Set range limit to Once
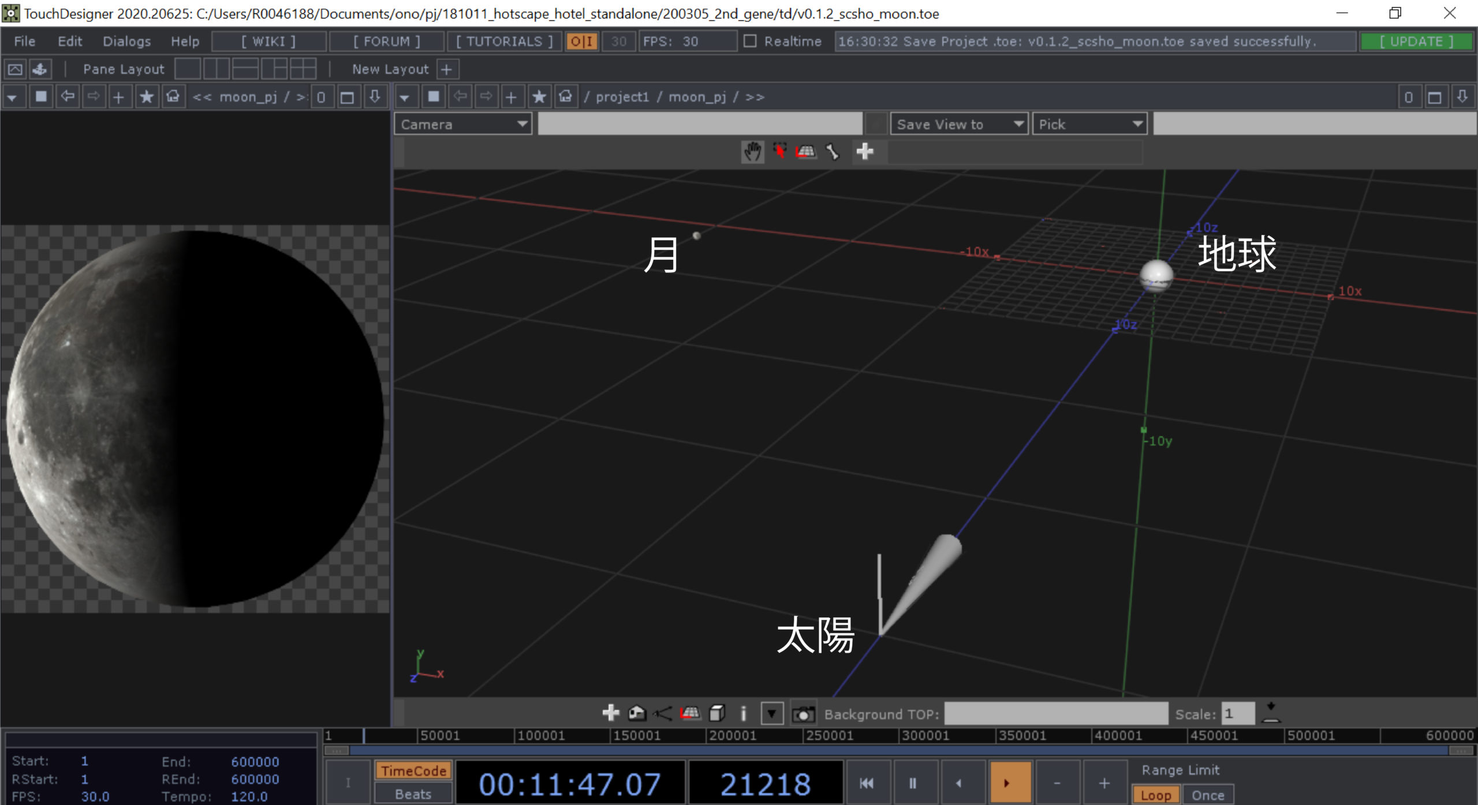Screen dimensions: 1478x805 pos(1208,795)
